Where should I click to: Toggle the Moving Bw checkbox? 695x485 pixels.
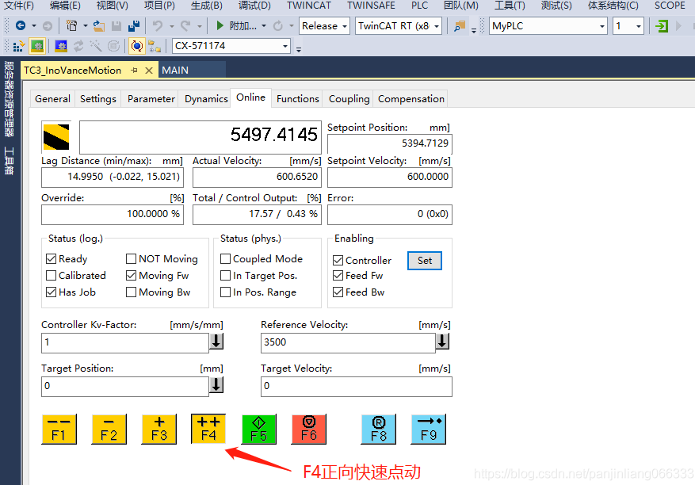coord(131,292)
